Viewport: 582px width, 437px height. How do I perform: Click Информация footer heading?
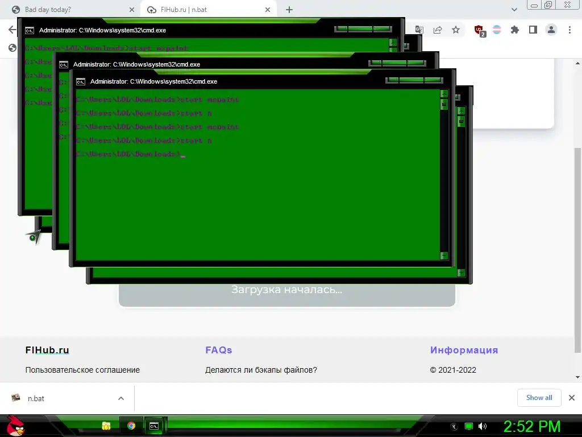[464, 350]
